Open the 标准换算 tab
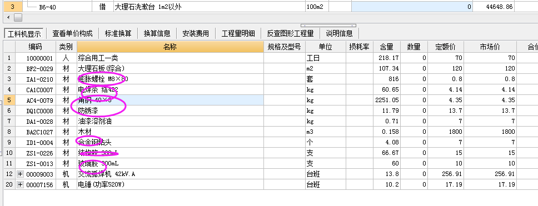The width and height of the screenshot is (538, 206). (x=118, y=33)
